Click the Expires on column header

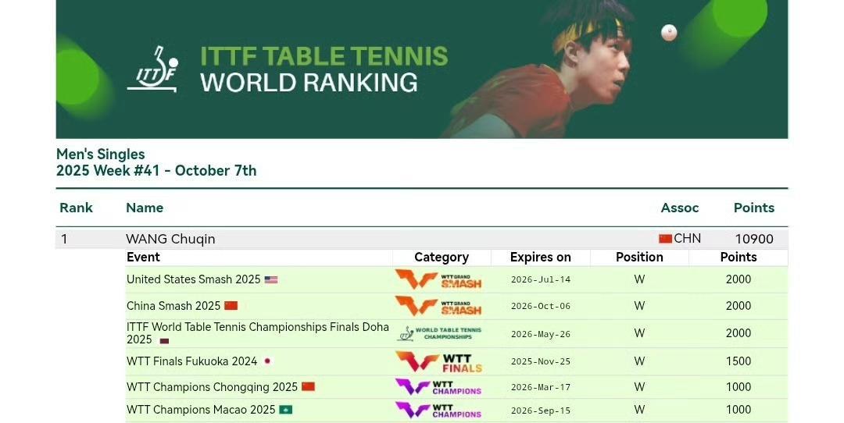[x=540, y=258]
